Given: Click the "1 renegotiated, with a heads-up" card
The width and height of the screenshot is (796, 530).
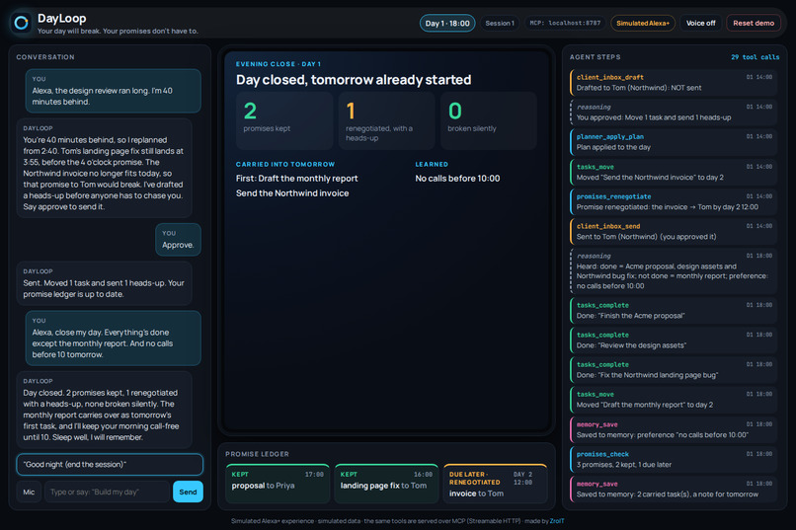Looking at the screenshot, I should (386, 120).
